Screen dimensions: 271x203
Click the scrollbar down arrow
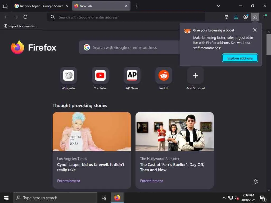tap(269, 190)
